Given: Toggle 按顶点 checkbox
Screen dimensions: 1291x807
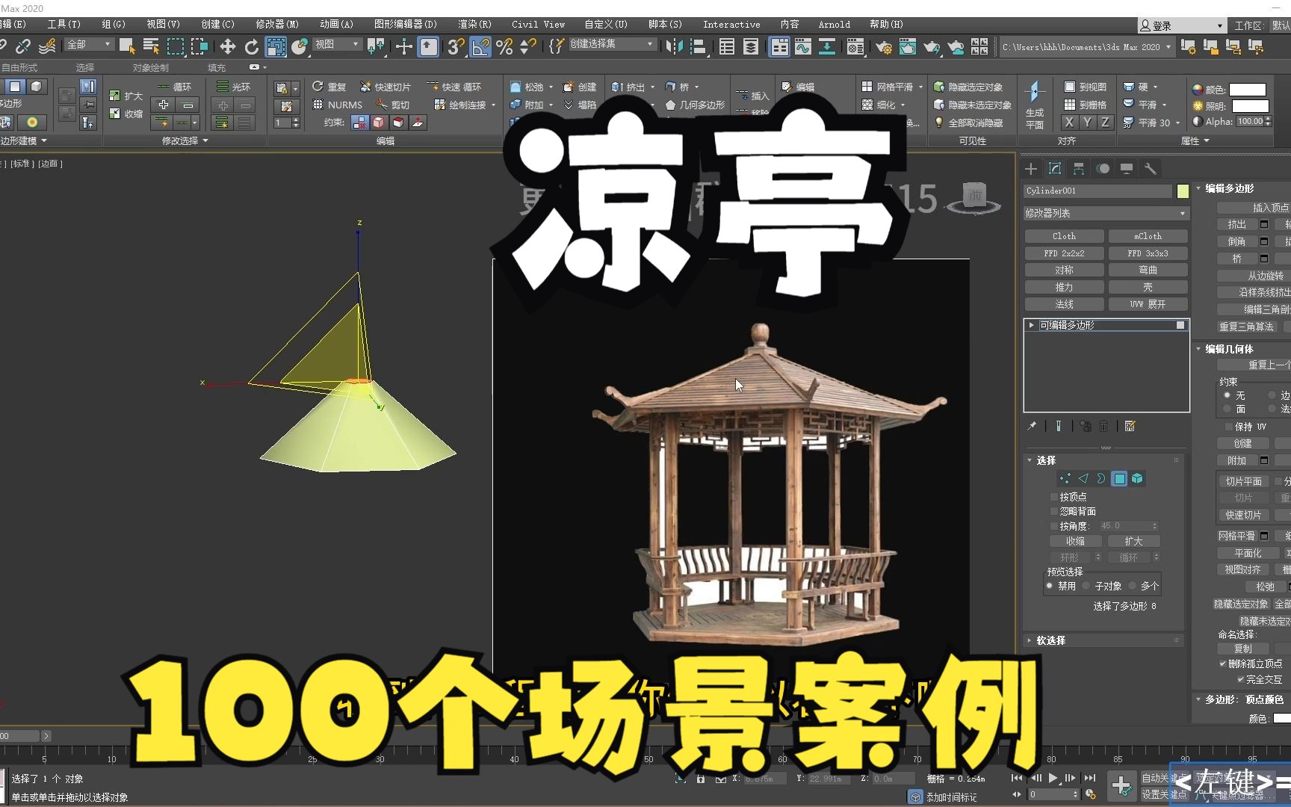Looking at the screenshot, I should [x=1054, y=497].
